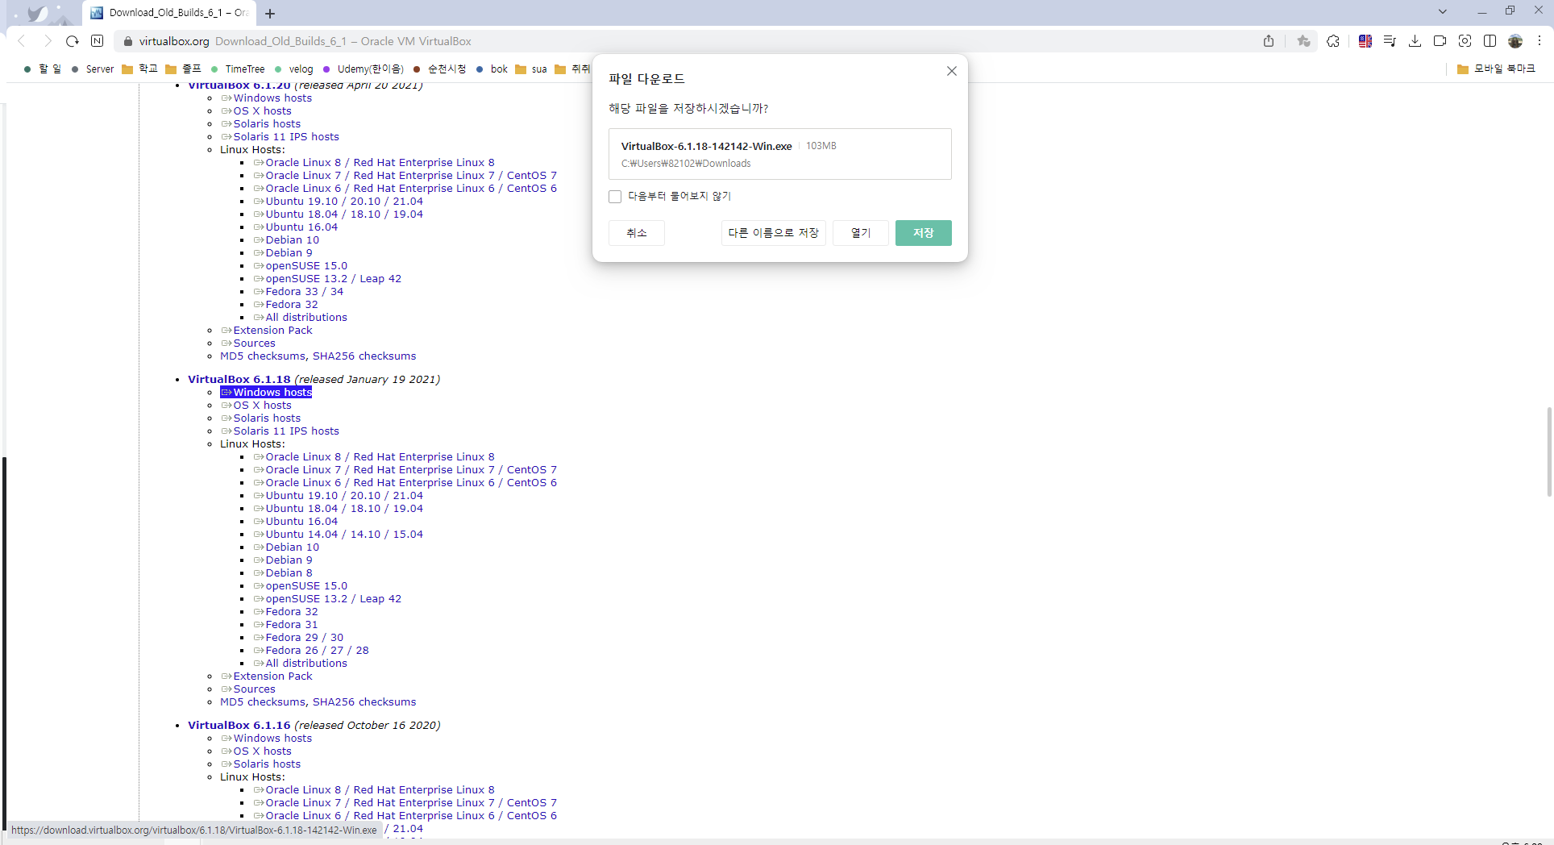Click Ubuntu 14.04 / 14.10 / 15.04 link
The width and height of the screenshot is (1554, 845).
344,535
